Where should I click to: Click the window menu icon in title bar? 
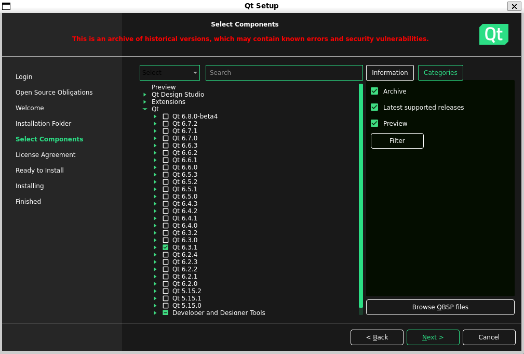[x=6, y=6]
